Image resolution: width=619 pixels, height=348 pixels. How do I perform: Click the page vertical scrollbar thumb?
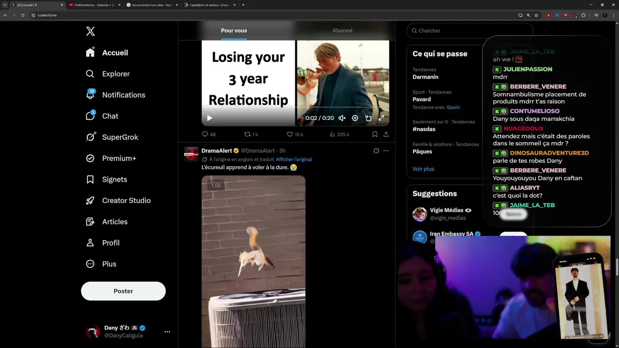pyautogui.click(x=617, y=267)
